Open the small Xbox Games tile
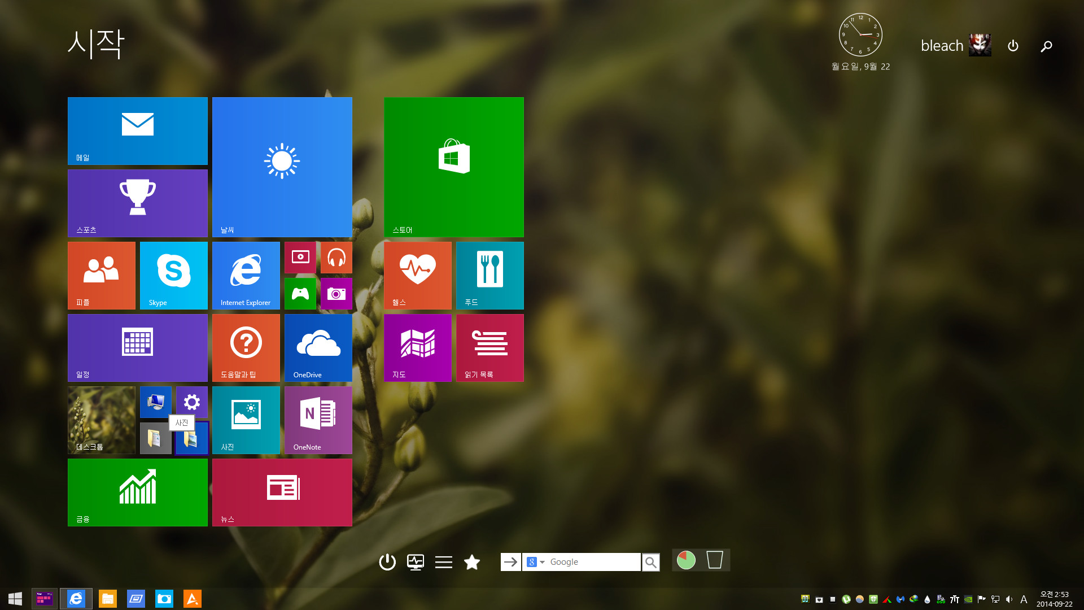The image size is (1084, 610). (300, 294)
